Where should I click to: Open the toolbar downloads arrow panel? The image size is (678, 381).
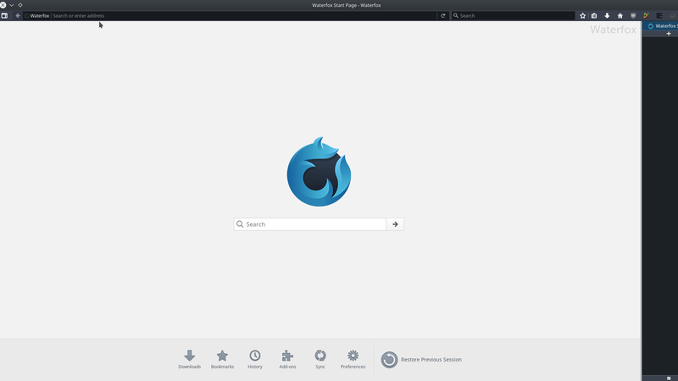tap(607, 15)
